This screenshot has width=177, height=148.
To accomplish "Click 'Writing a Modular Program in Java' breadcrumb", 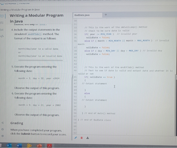I will click(x=20, y=10).
